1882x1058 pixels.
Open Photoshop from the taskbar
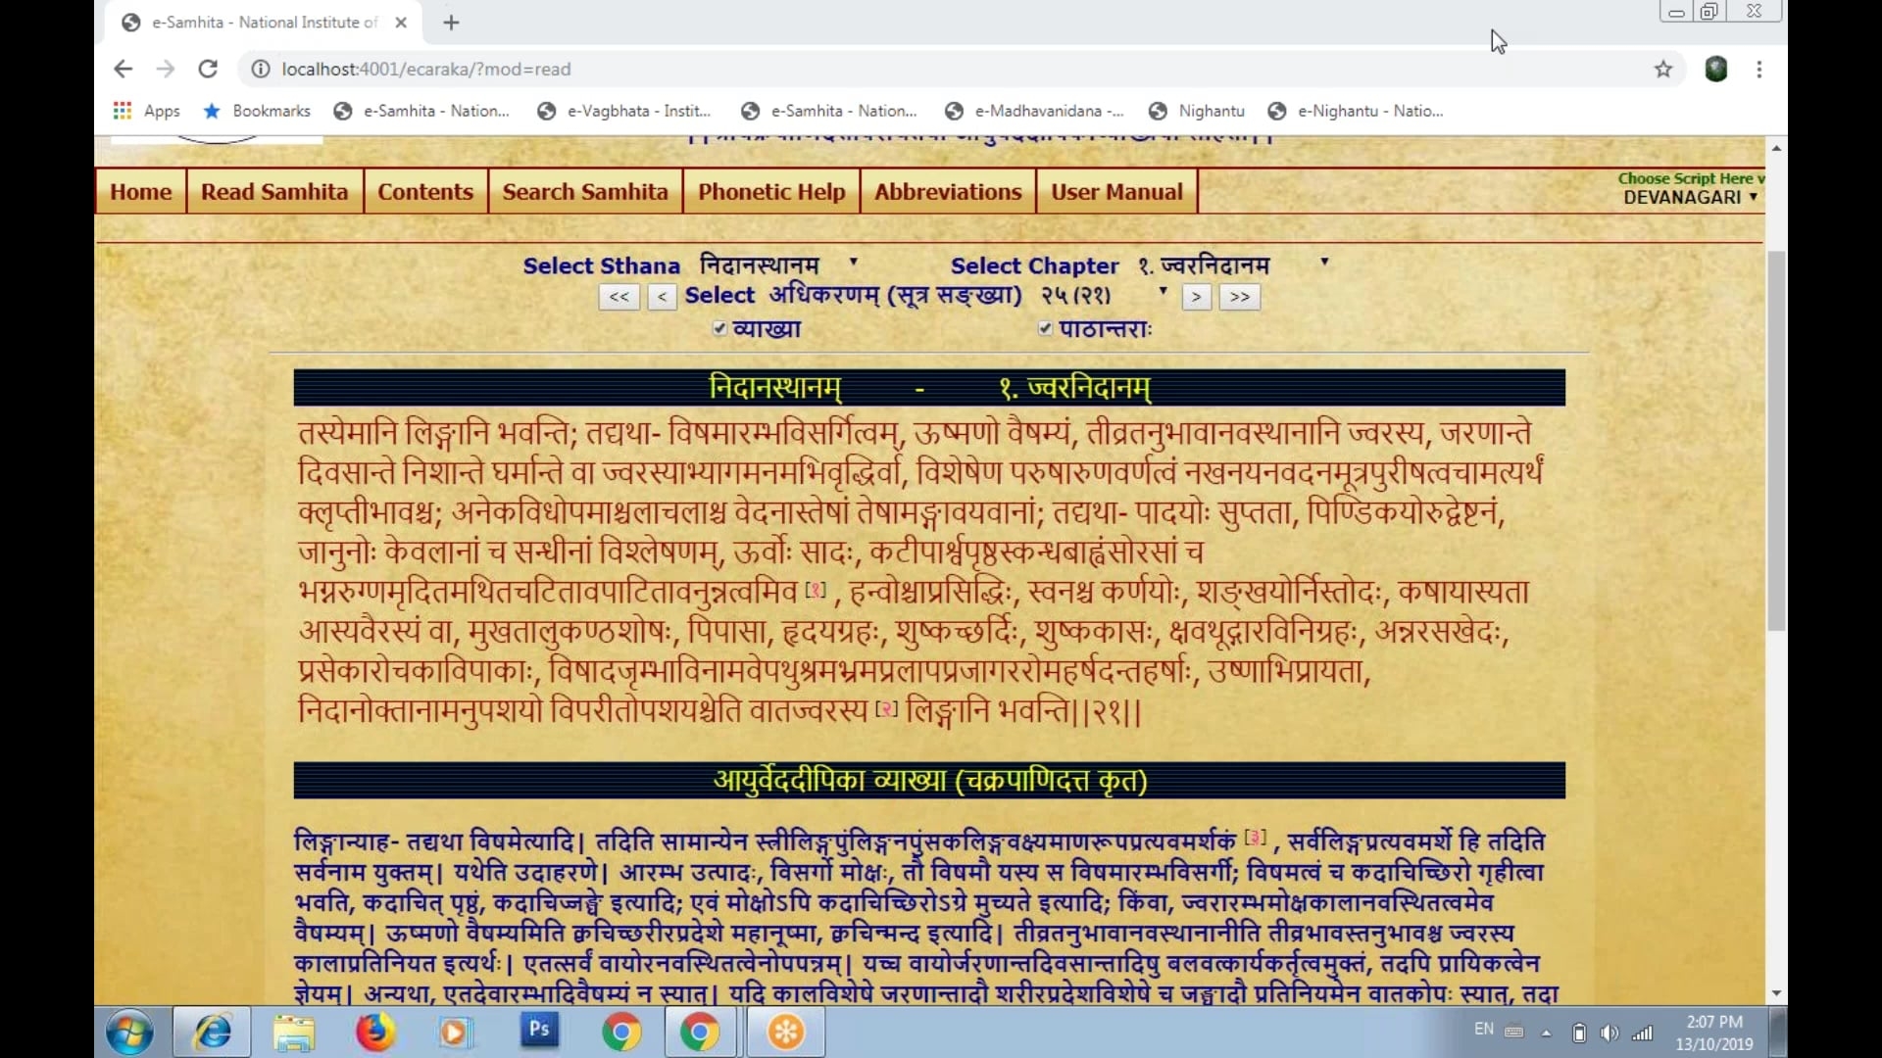[539, 1031]
